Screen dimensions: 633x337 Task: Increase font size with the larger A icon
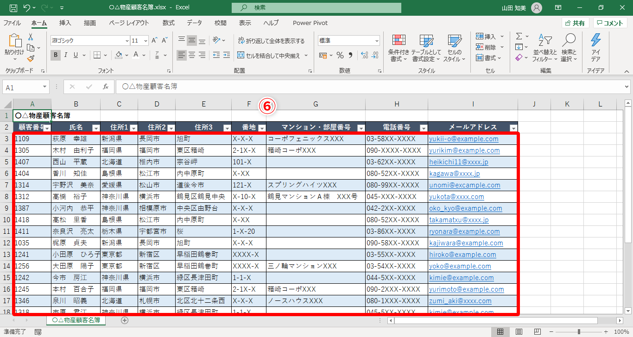point(154,41)
